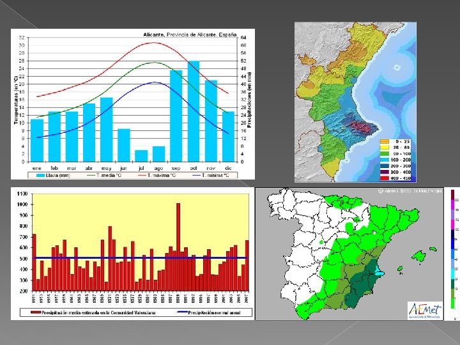The image size is (460, 345).
Task: Click the yellow 25 - 50 legend swatch
Action: 385,148
